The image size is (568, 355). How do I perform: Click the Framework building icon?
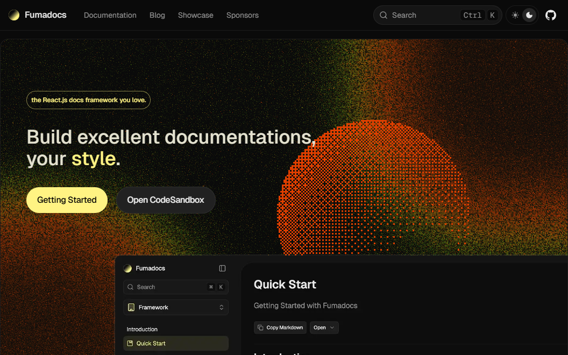(131, 307)
